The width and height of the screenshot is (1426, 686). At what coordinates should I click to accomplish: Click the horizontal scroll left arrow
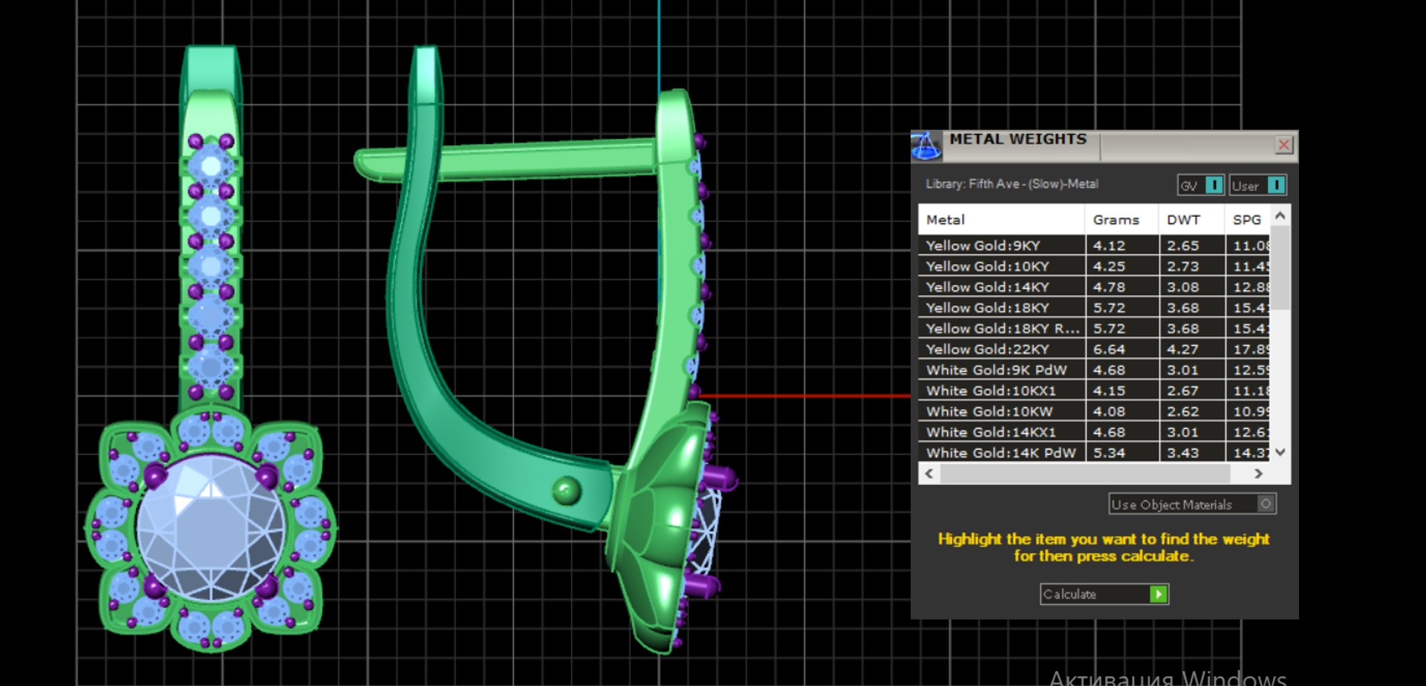pyautogui.click(x=929, y=473)
